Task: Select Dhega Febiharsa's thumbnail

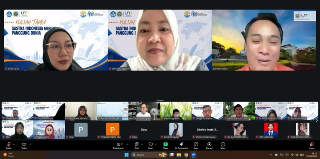Action: click(207, 111)
